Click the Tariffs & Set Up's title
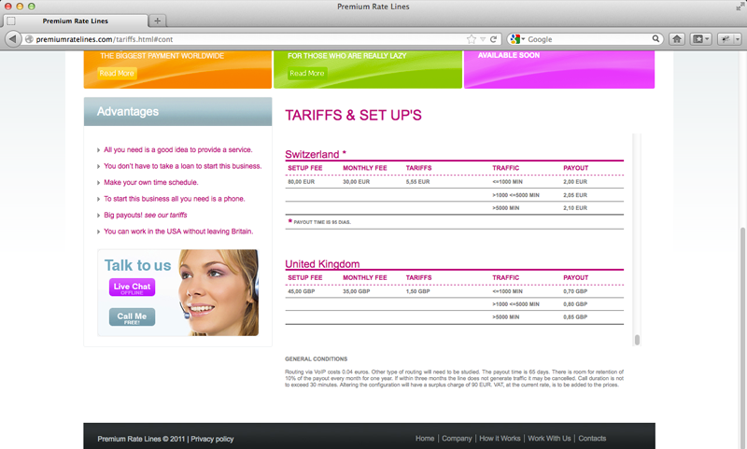 [354, 115]
